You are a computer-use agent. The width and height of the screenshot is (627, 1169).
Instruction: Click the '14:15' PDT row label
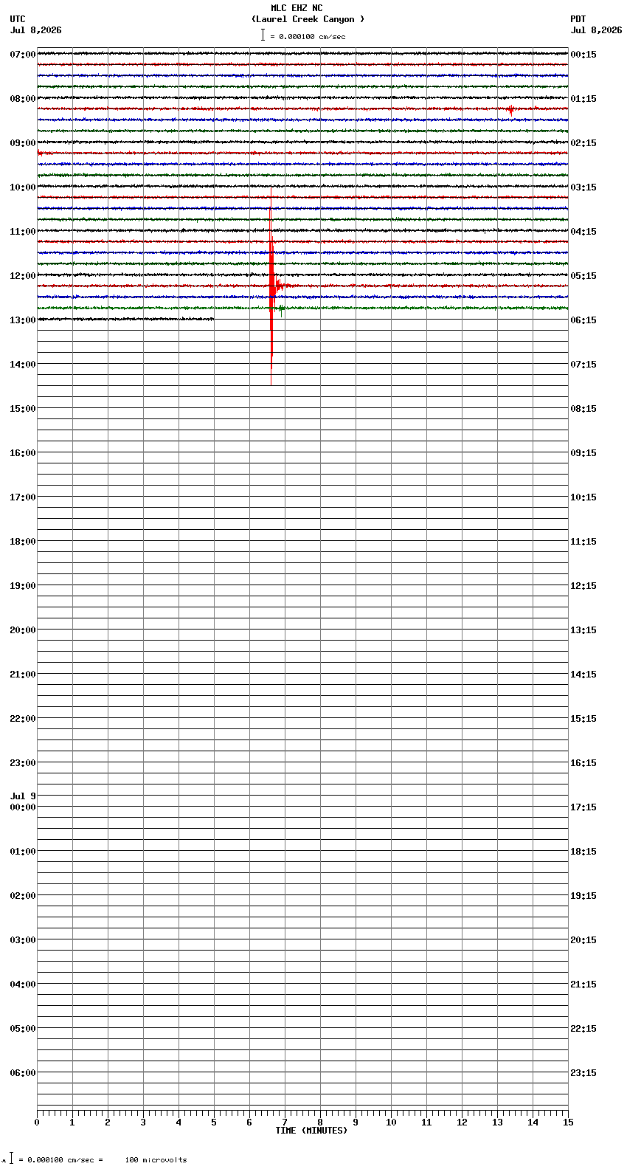[x=583, y=674]
